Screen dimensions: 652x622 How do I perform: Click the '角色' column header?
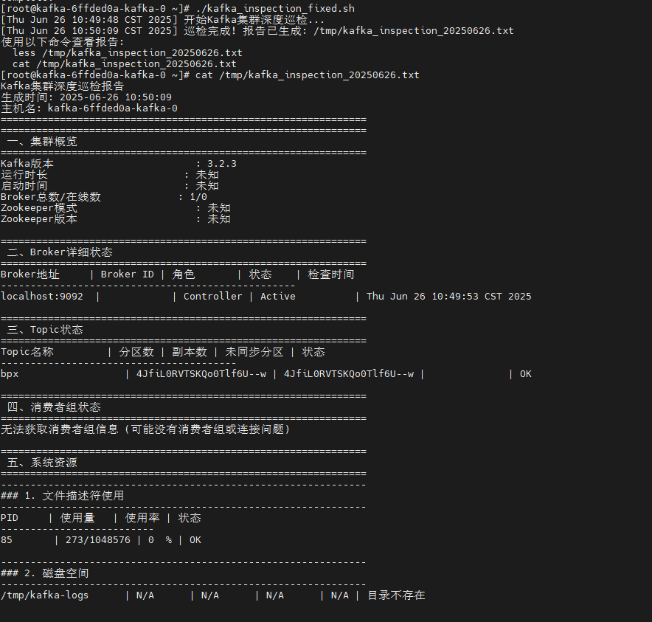point(184,274)
